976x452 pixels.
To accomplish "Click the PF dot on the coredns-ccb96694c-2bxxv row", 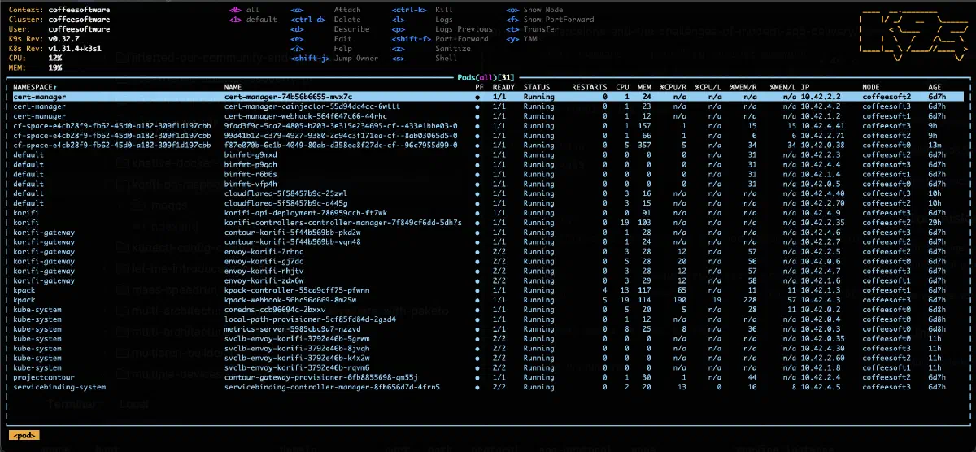I will click(478, 309).
